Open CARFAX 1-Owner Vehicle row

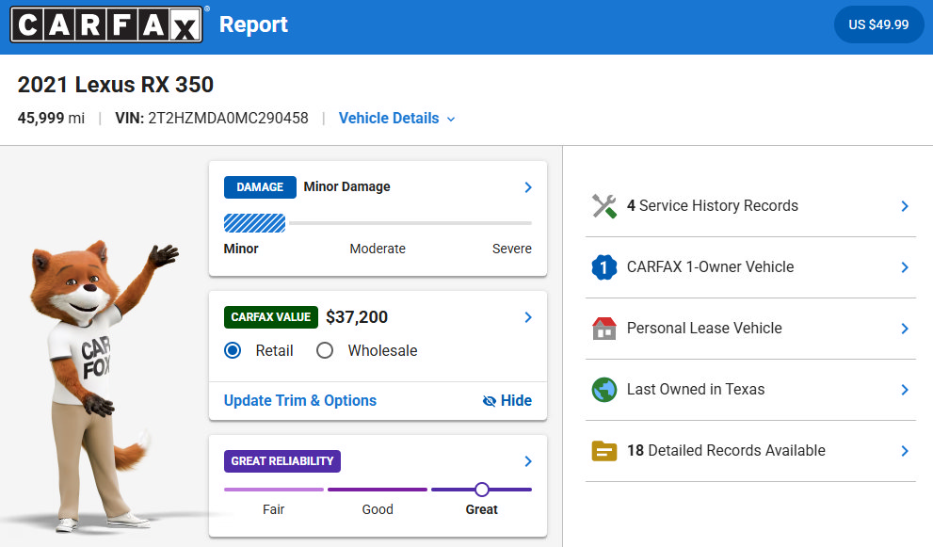coord(751,267)
